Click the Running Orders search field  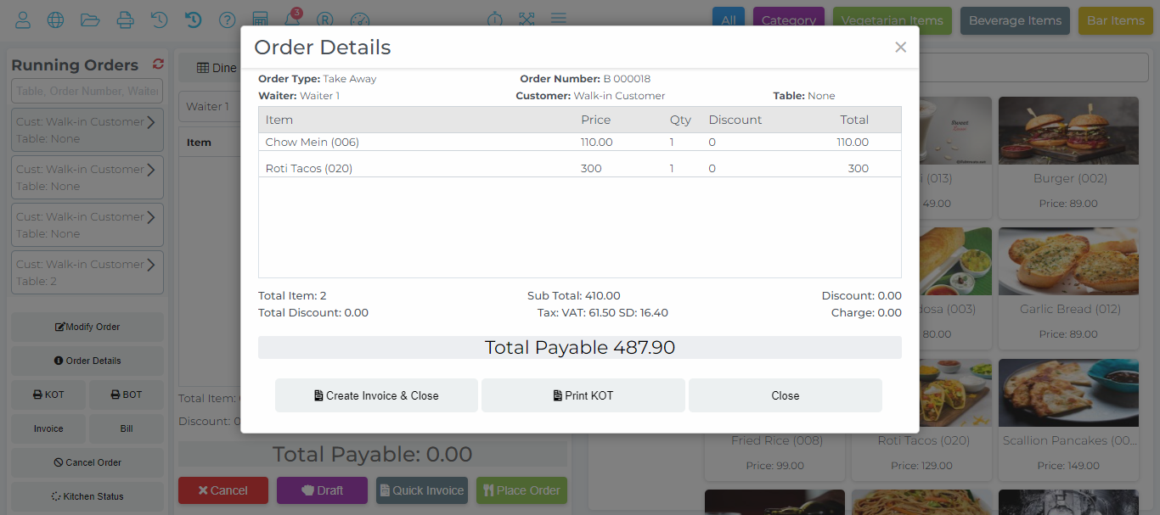87,91
